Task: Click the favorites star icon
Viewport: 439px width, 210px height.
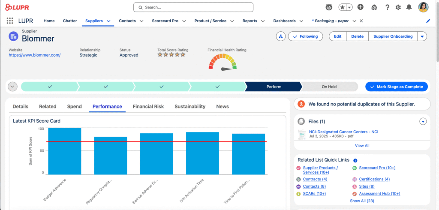Action: [343, 7]
